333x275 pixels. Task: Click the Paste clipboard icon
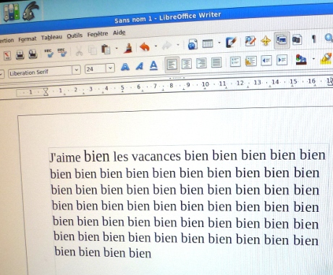coord(106,49)
